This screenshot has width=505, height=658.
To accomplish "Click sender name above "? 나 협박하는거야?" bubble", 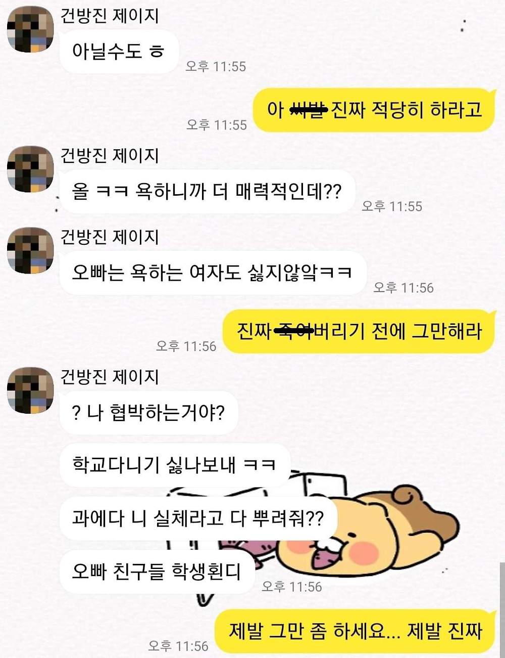I will click(110, 377).
